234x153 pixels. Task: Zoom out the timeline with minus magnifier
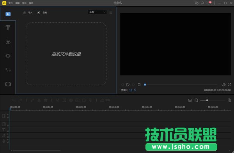tap(197, 100)
